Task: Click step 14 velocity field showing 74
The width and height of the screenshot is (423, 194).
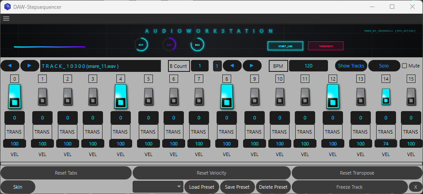Action: point(386,144)
